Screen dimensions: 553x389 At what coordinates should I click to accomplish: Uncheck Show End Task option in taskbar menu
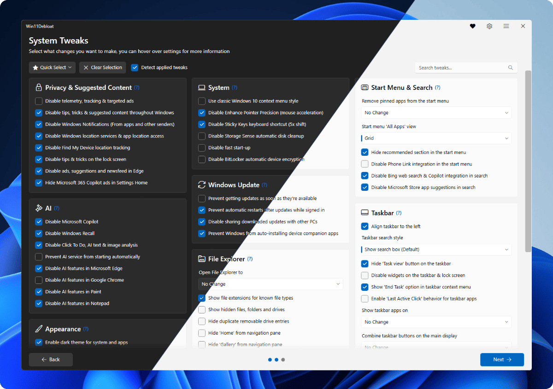[365, 287]
